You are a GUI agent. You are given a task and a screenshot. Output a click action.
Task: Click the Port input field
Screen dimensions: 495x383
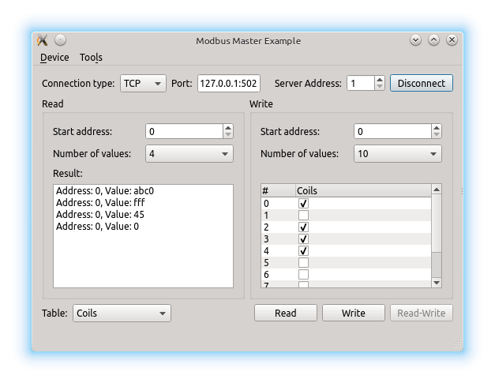point(228,84)
